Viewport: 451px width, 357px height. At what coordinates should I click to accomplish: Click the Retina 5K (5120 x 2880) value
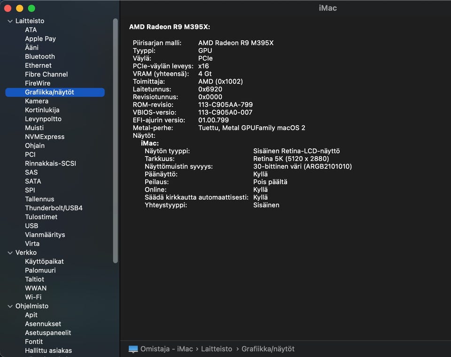[291, 159]
